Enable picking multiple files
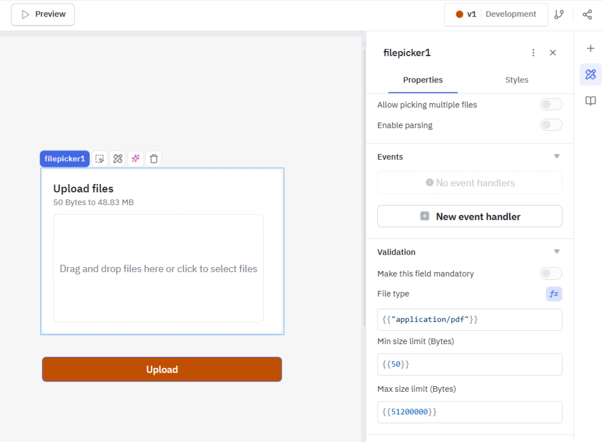 coord(551,104)
